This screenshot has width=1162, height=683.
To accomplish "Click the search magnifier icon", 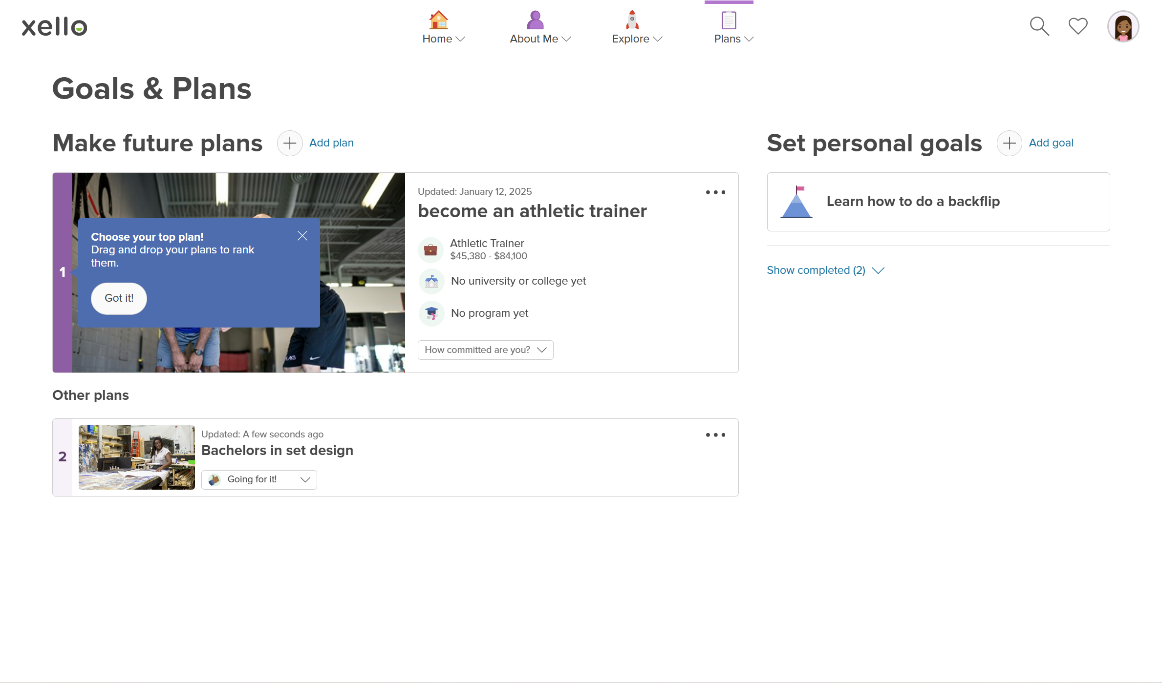I will (x=1039, y=26).
